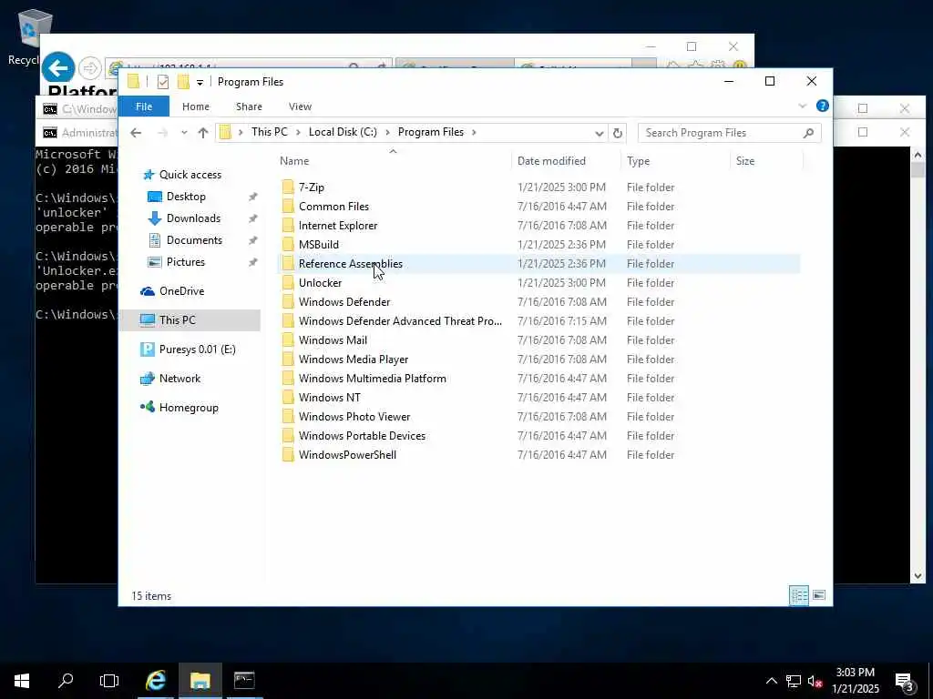Select OneDrive in navigation pane

click(181, 291)
